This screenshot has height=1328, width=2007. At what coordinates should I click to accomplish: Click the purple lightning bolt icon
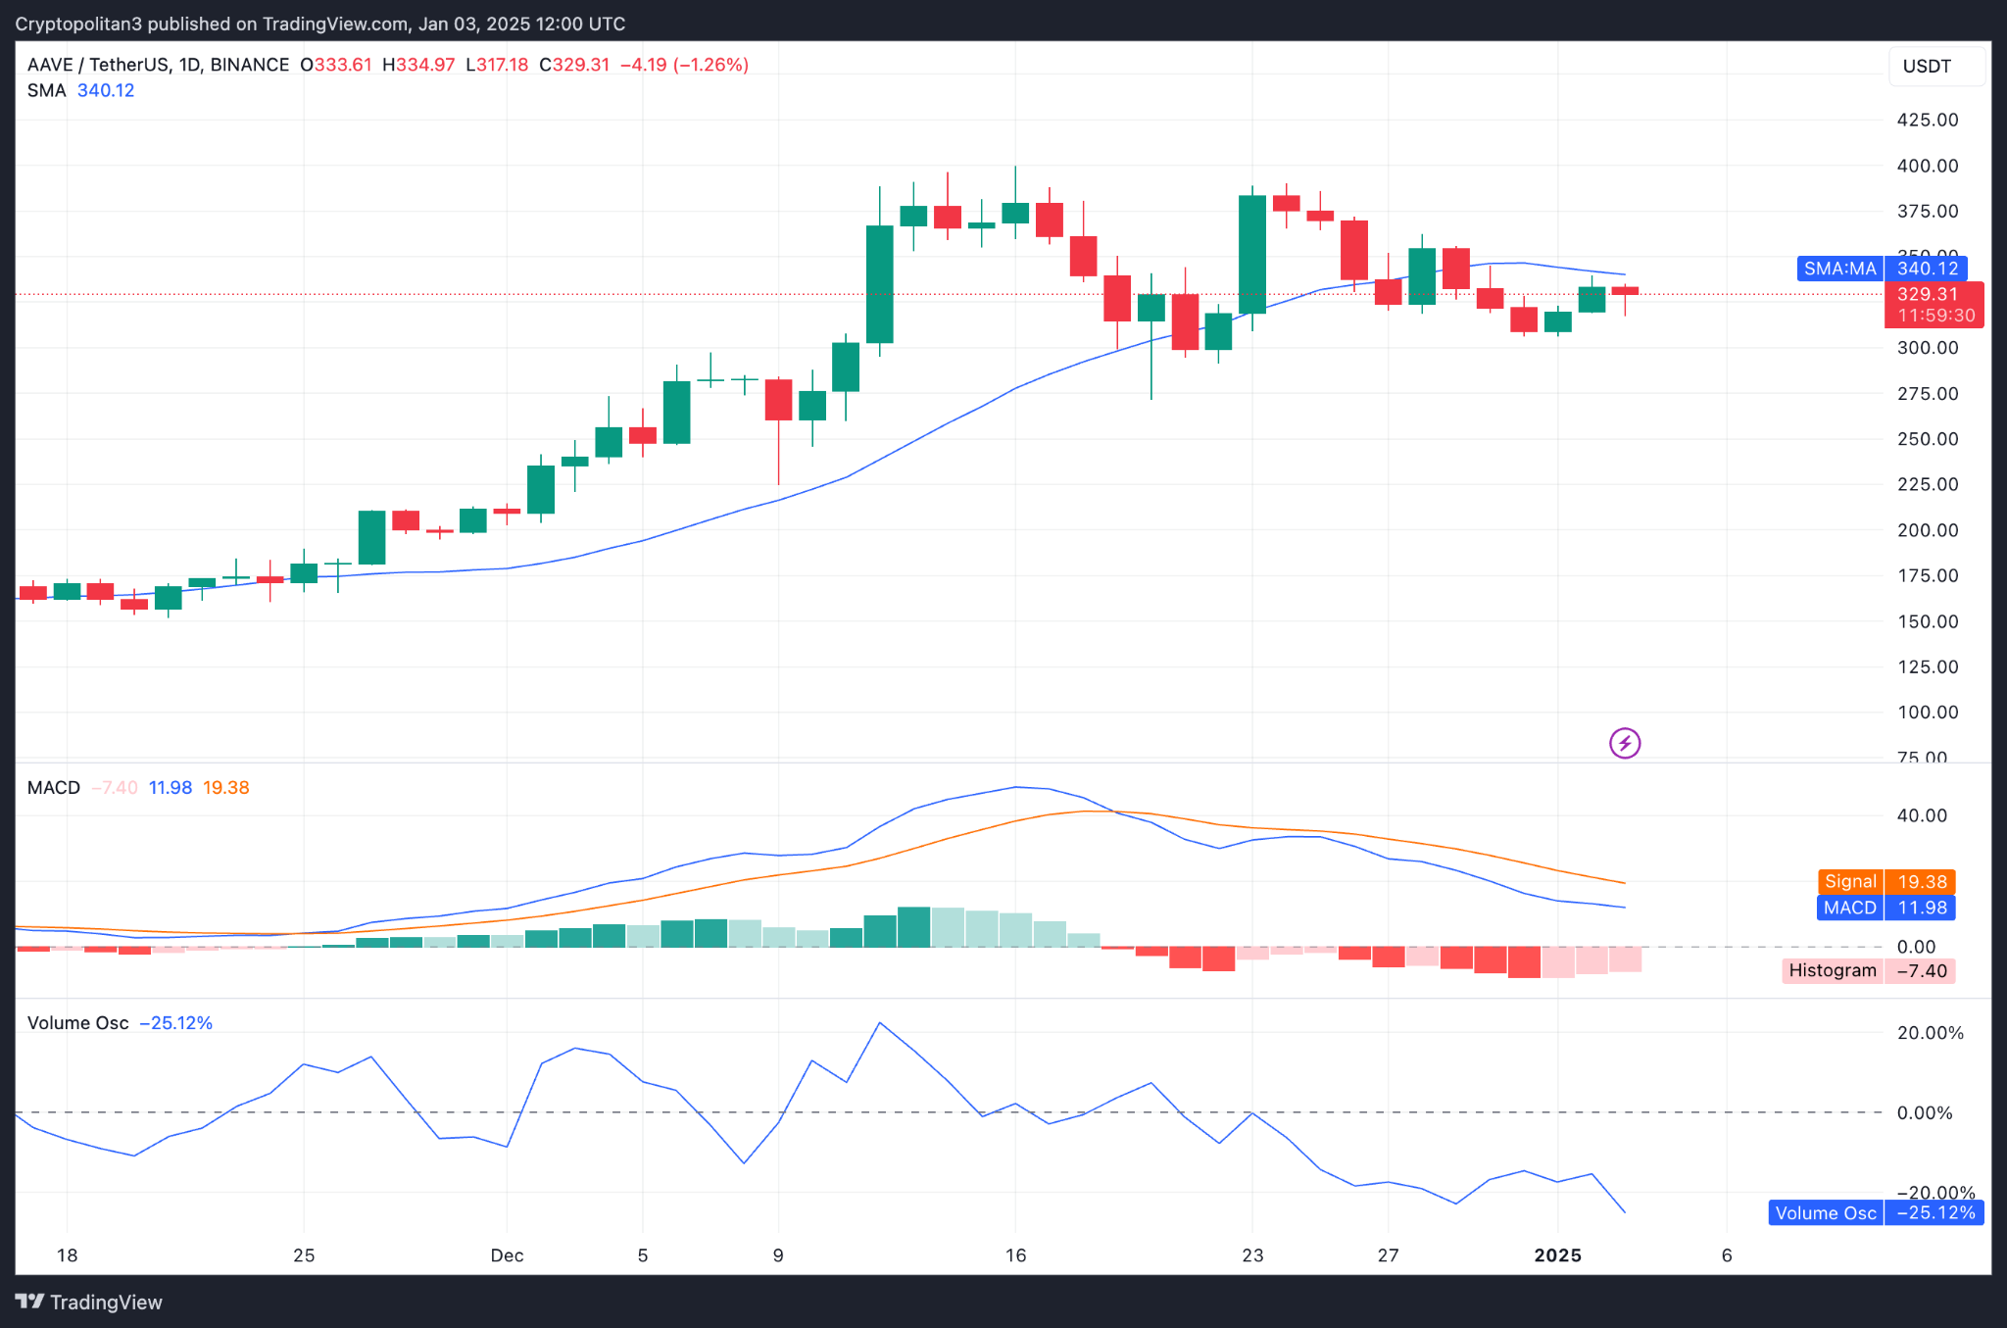tap(1625, 744)
